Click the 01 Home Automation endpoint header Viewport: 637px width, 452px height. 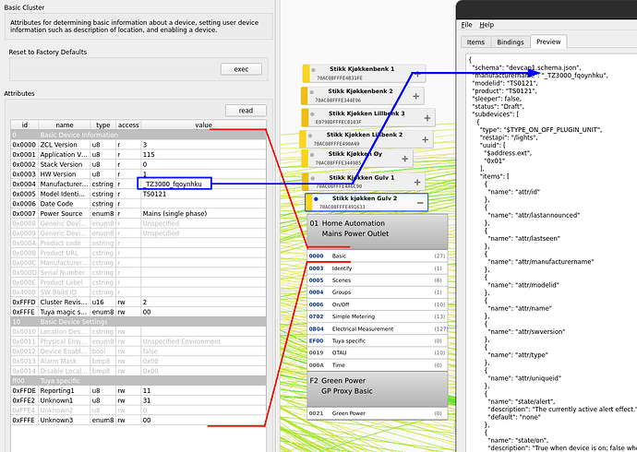pos(378,232)
